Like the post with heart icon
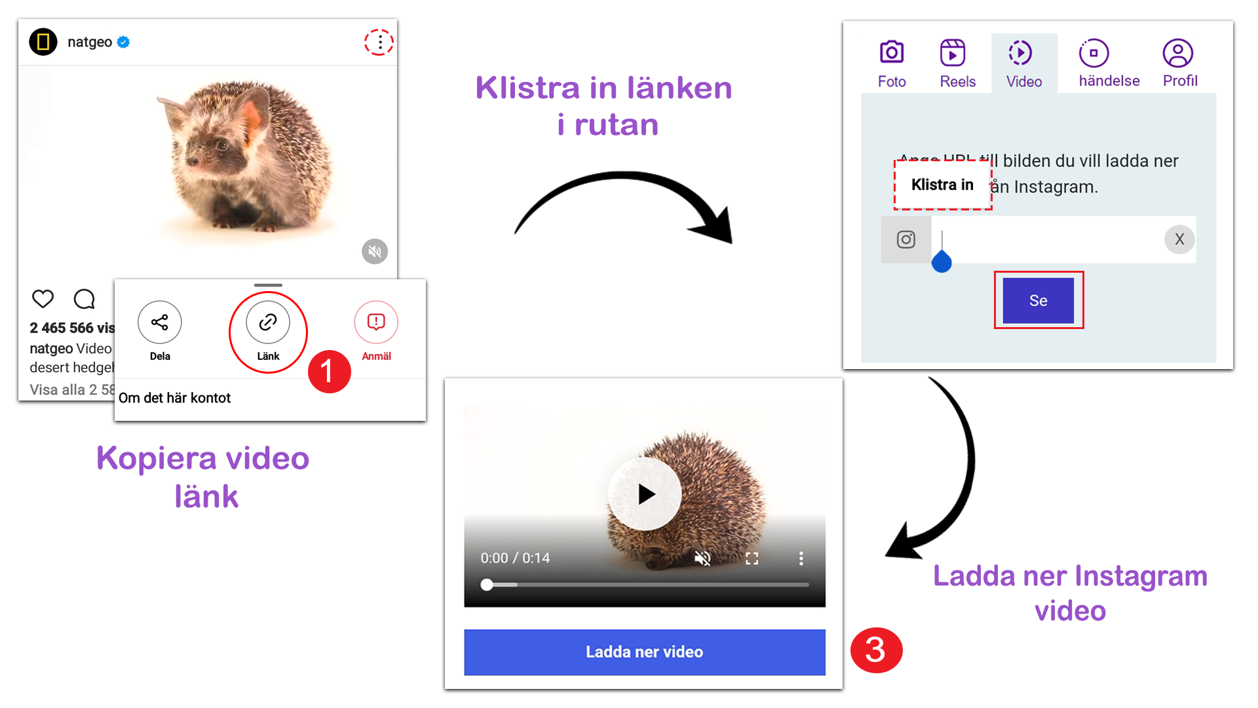The image size is (1258, 708). (x=43, y=299)
